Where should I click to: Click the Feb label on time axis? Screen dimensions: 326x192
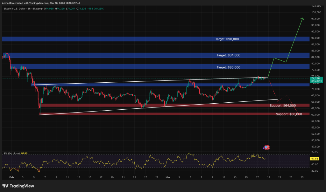12,177
